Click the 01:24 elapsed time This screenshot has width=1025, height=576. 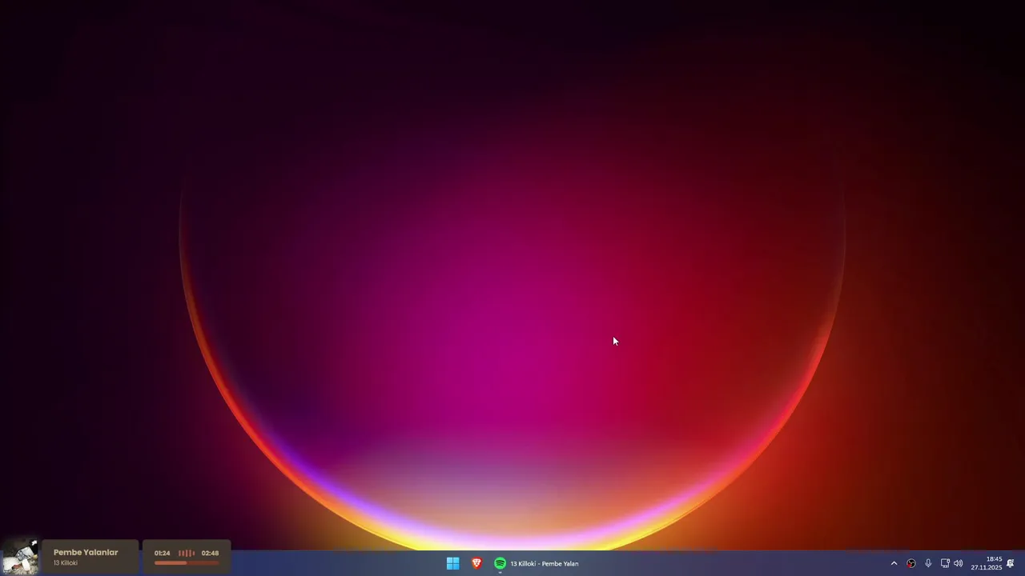click(x=162, y=553)
